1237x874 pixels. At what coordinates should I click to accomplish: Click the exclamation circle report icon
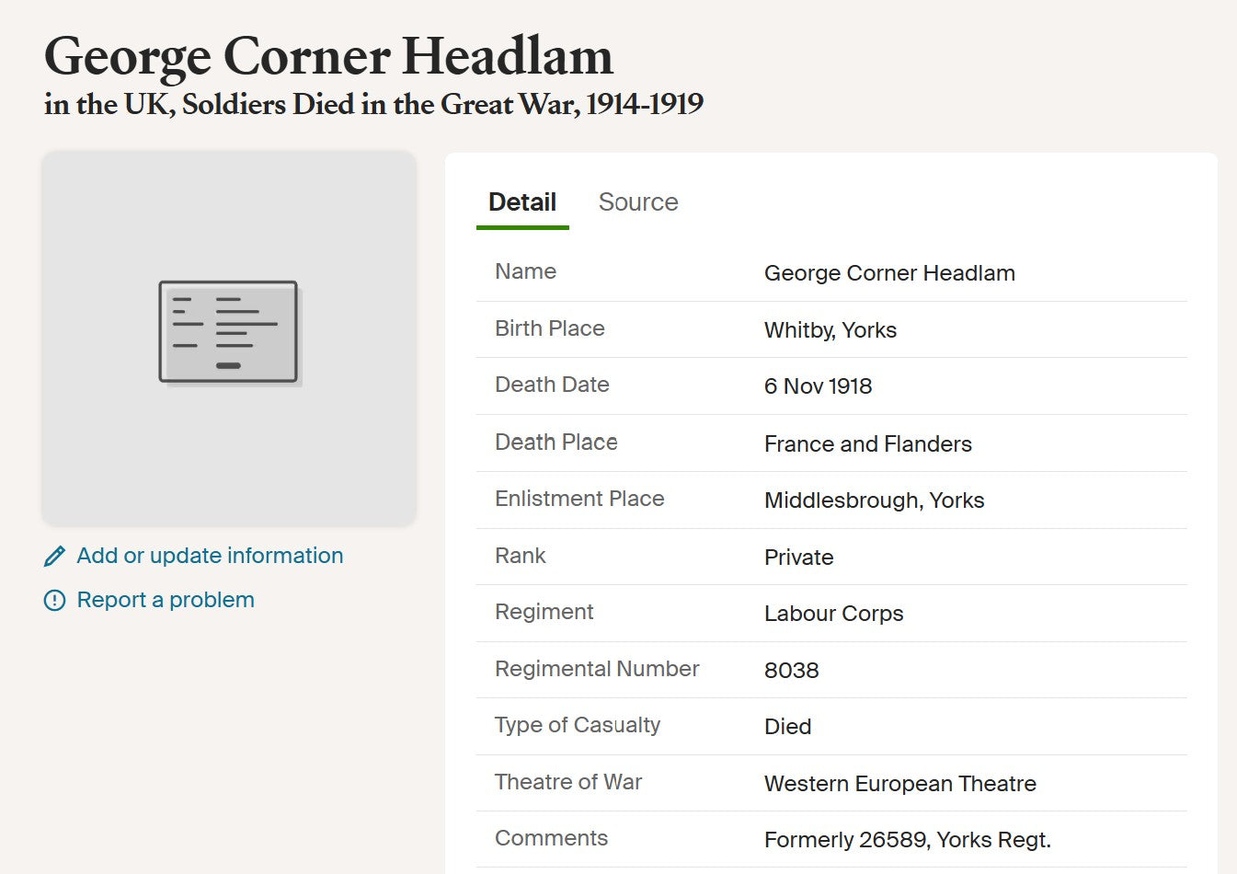54,601
